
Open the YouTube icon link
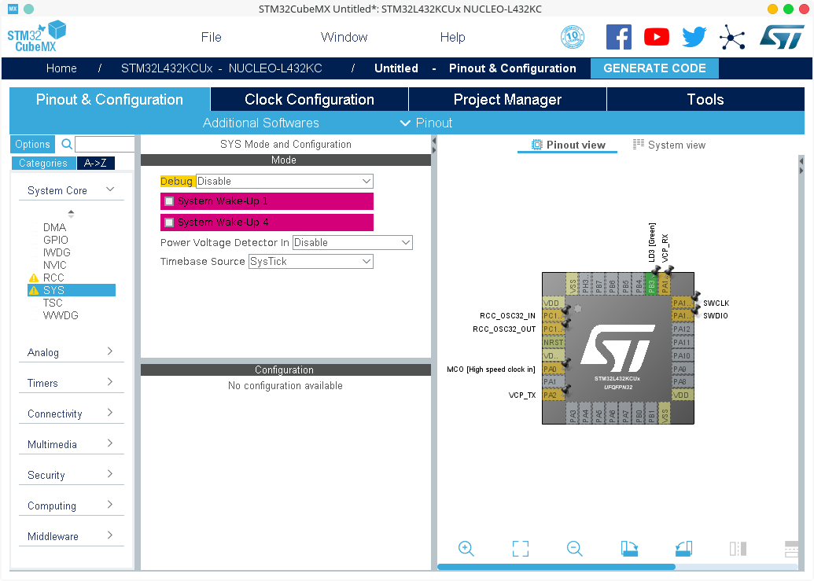coord(656,37)
